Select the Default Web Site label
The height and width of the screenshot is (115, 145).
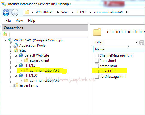(37, 55)
